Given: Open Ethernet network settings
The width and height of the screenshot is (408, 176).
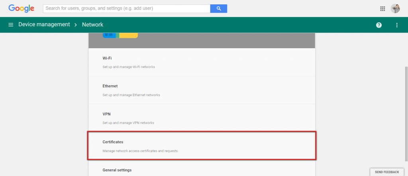Looking at the screenshot, I should (x=202, y=90).
